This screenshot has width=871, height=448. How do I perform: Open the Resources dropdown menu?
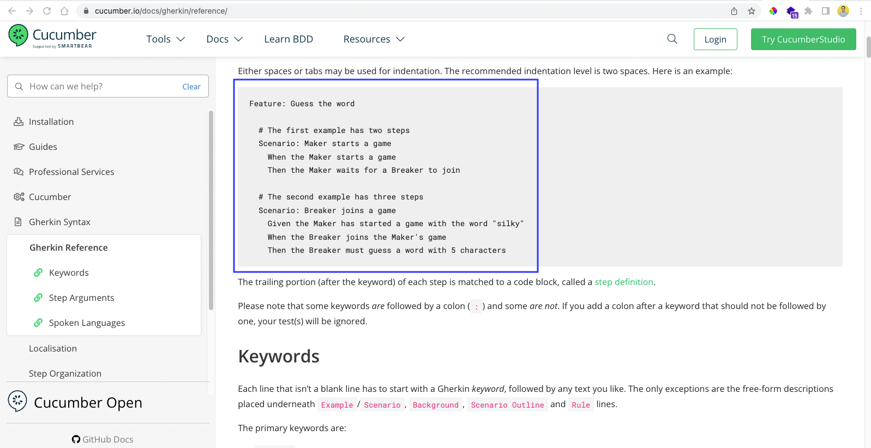click(374, 39)
